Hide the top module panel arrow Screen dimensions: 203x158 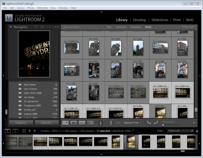101,12
